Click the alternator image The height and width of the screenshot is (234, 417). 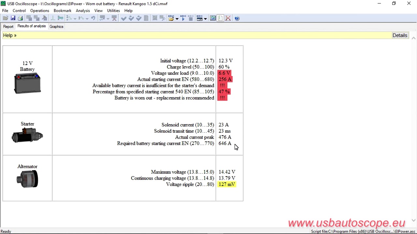point(27,179)
